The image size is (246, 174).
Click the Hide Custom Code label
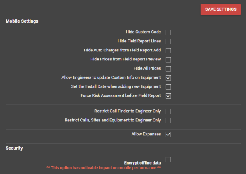tap(143, 32)
